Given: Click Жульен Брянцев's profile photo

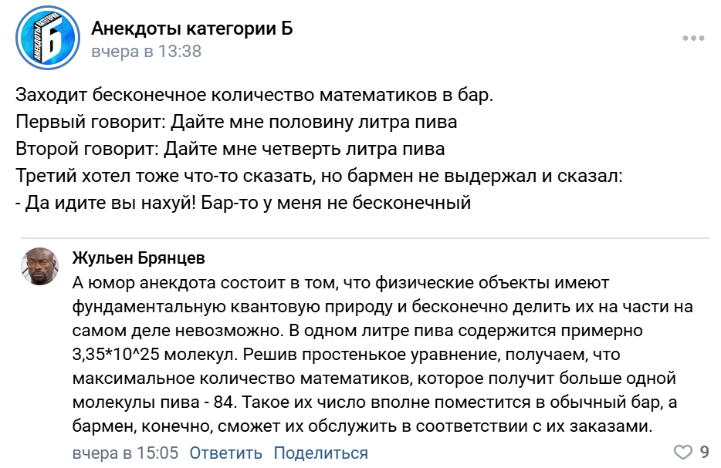Looking at the screenshot, I should (39, 266).
